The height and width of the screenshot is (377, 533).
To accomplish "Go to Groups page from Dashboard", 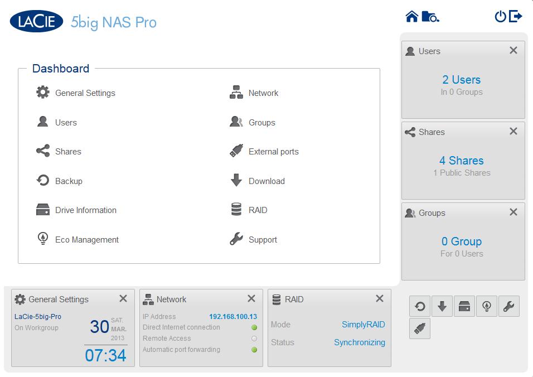I will [x=262, y=123].
